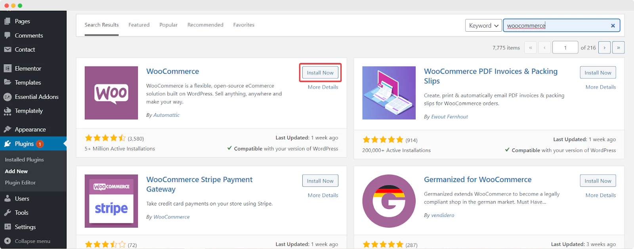Click the Users person icon

pos(8,198)
